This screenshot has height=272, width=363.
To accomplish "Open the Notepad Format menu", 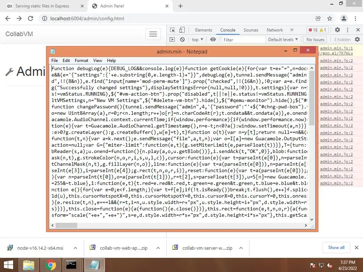I will pyautogui.click(x=82, y=60).
